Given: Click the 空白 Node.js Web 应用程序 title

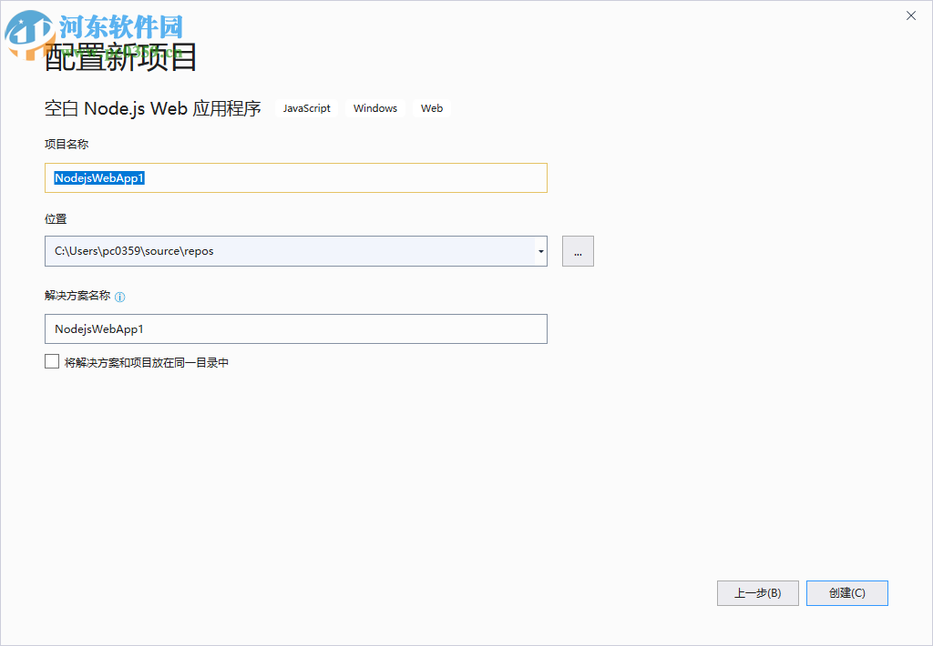Looking at the screenshot, I should pos(153,107).
